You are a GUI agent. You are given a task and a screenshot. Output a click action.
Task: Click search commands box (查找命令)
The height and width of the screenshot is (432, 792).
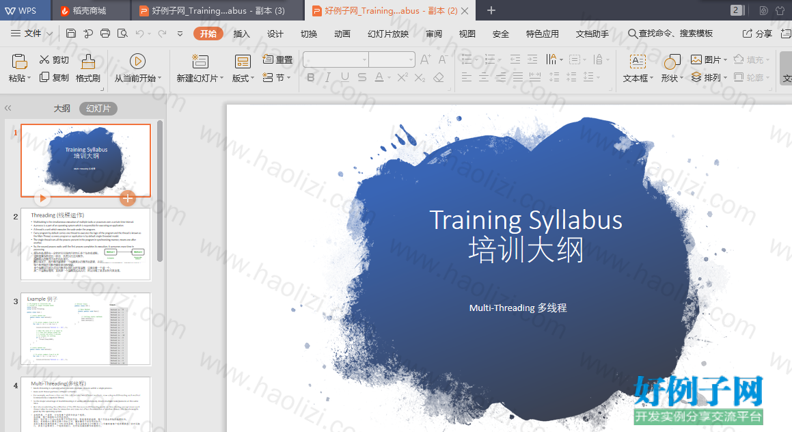click(670, 33)
